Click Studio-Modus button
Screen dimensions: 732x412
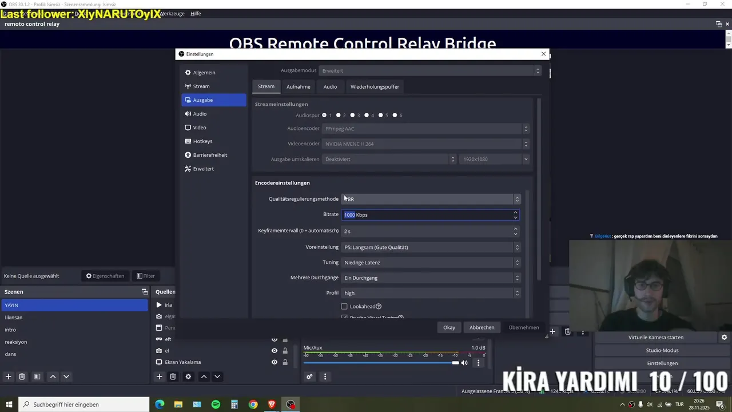coord(662,350)
